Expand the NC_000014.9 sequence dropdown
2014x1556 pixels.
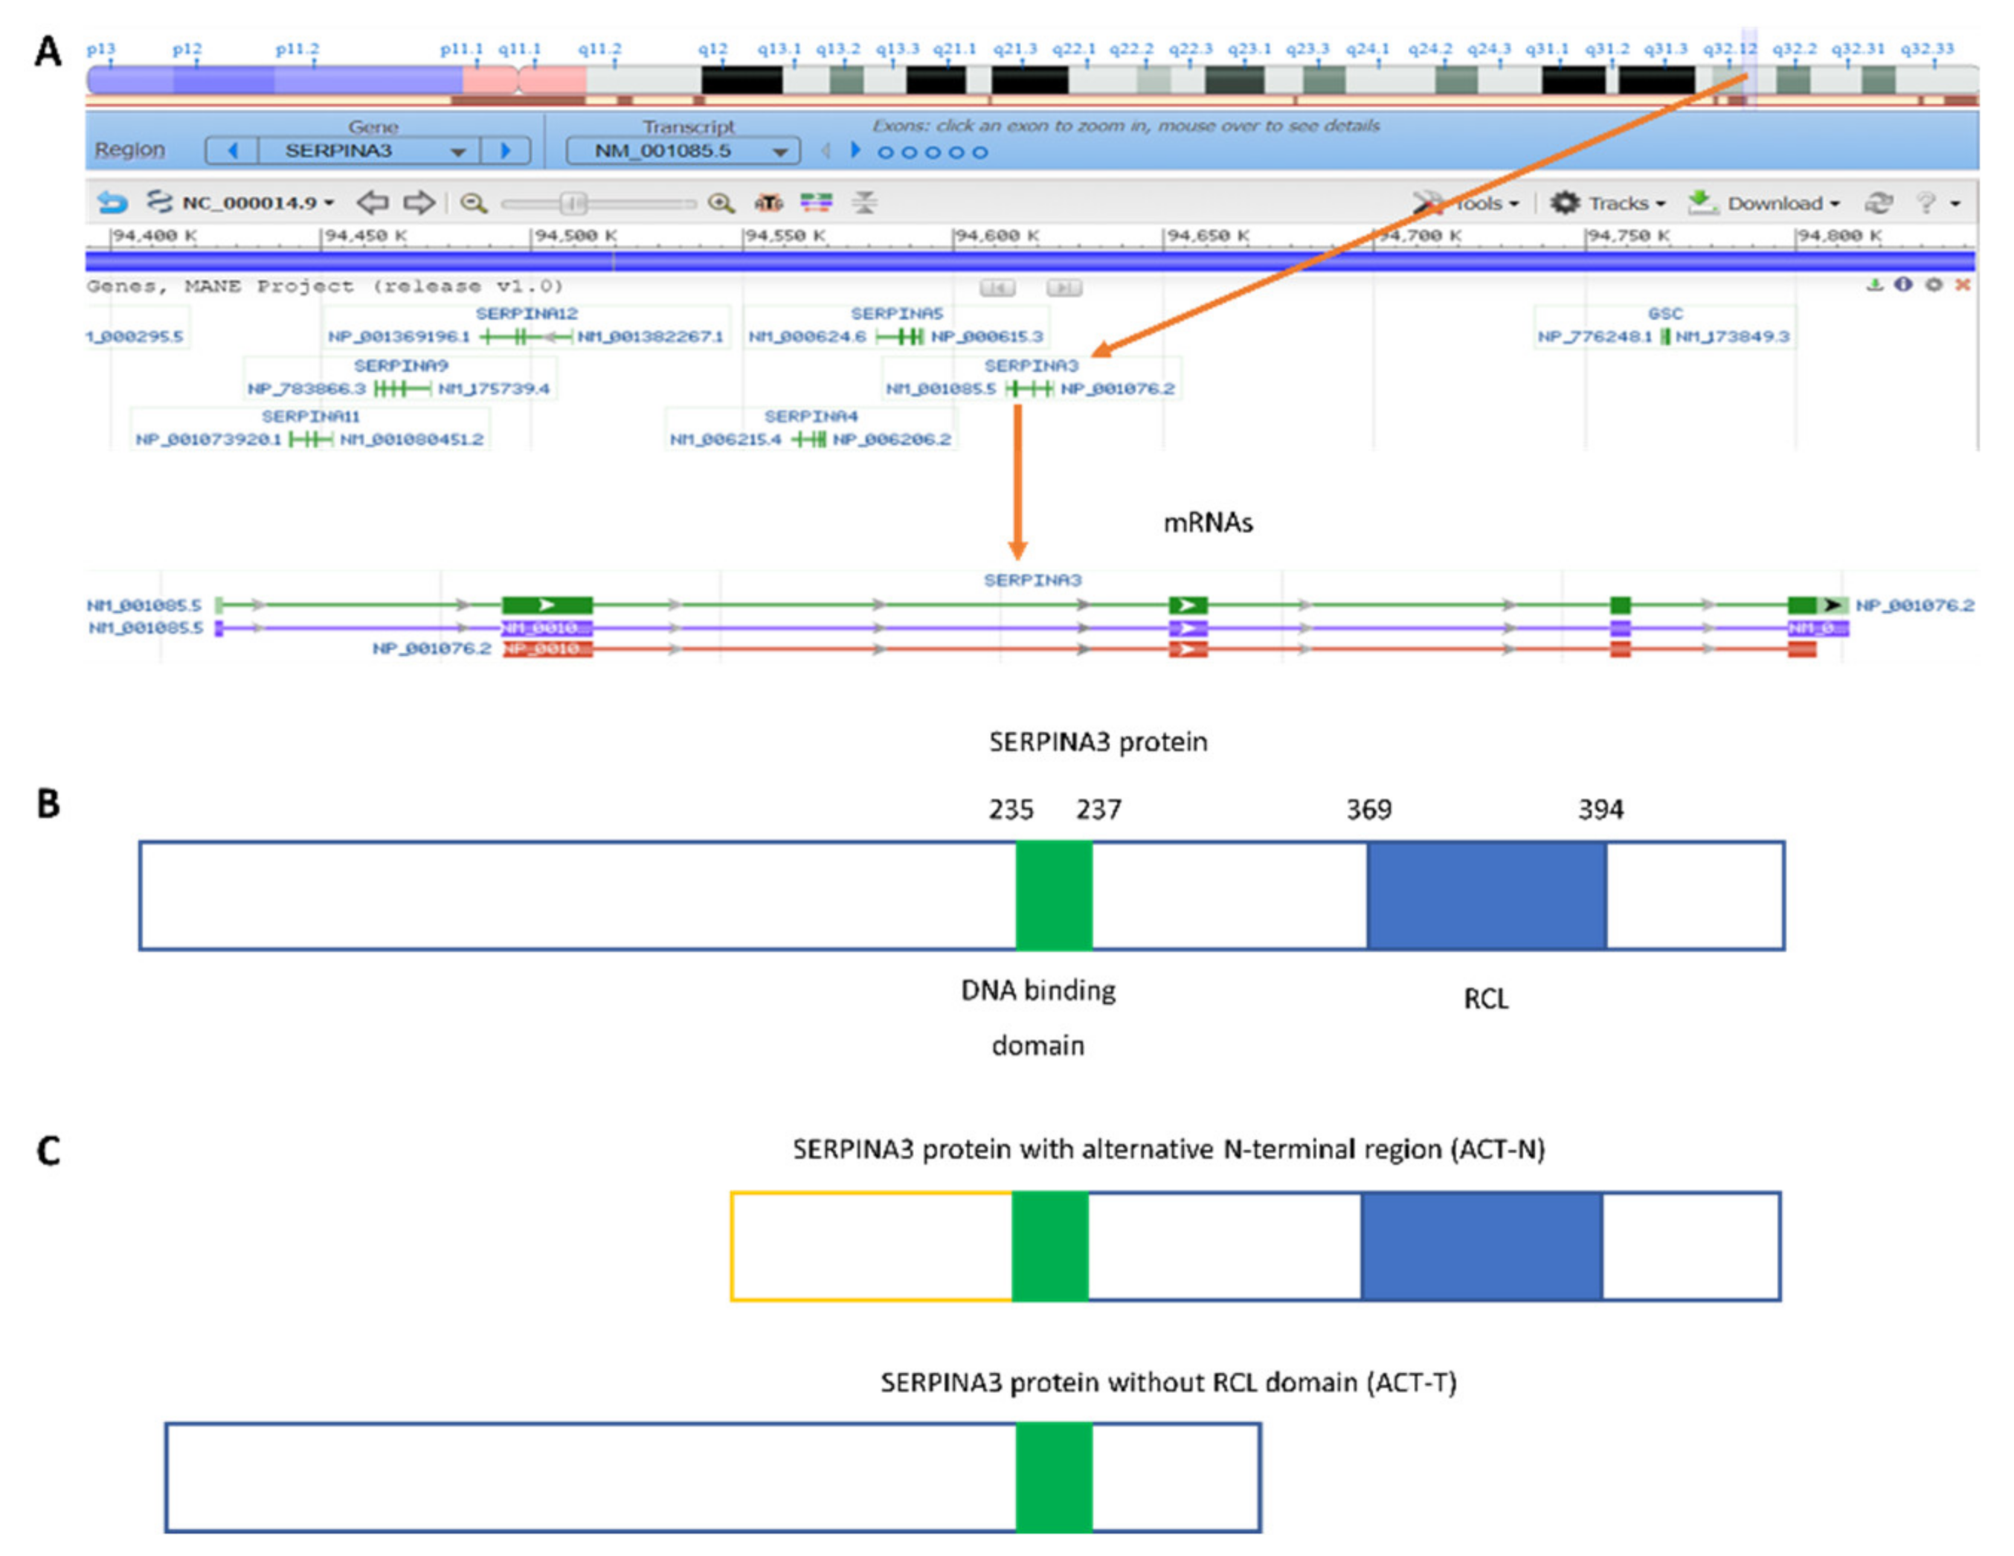pyautogui.click(x=258, y=203)
